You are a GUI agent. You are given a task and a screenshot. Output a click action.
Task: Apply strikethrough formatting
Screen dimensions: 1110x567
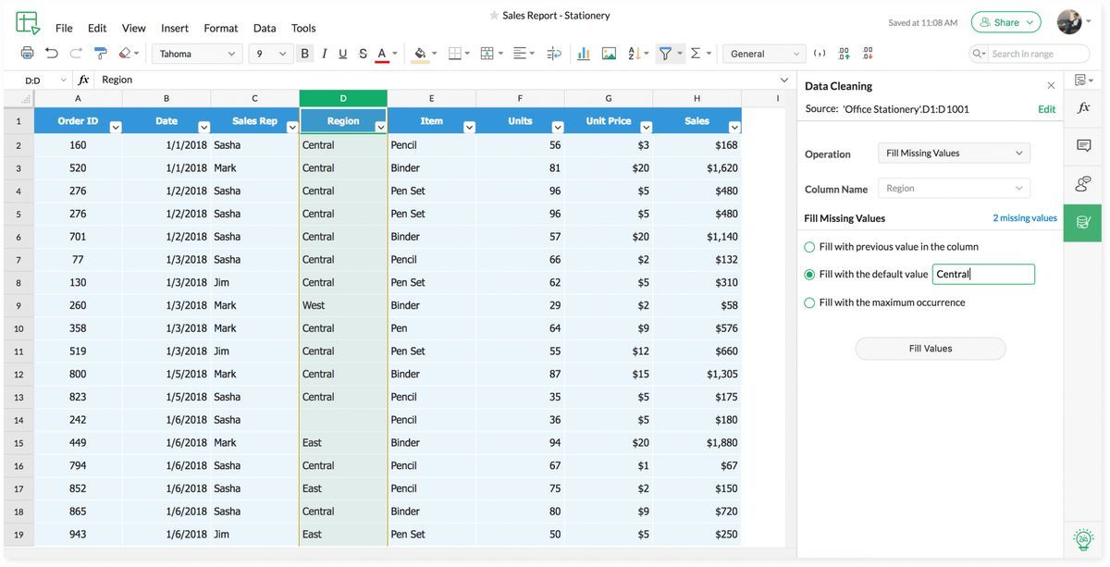coord(363,54)
